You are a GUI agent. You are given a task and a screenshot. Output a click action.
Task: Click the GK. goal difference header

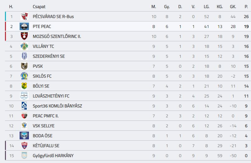(233, 7)
